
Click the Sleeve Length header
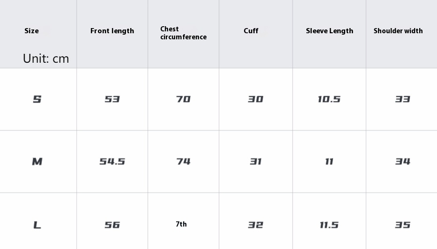coord(329,31)
